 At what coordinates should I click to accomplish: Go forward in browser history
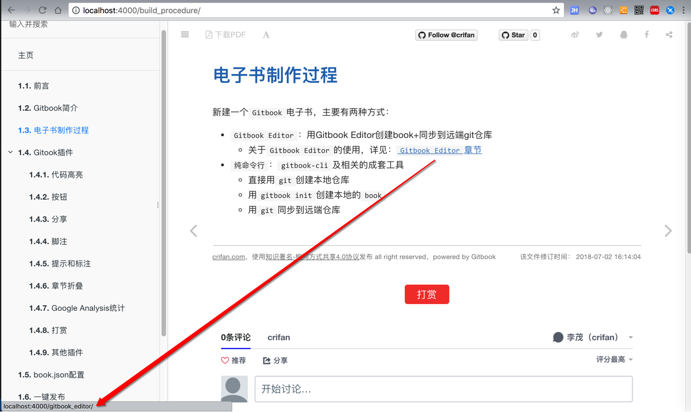[27, 10]
